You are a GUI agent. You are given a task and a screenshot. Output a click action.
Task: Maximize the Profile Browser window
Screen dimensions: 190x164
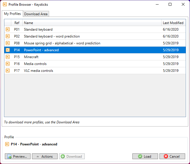170,5
